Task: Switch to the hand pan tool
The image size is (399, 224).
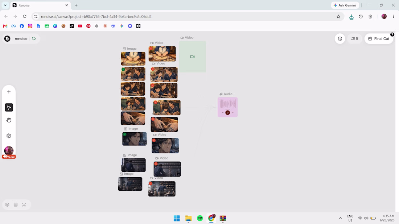Action: [9, 120]
